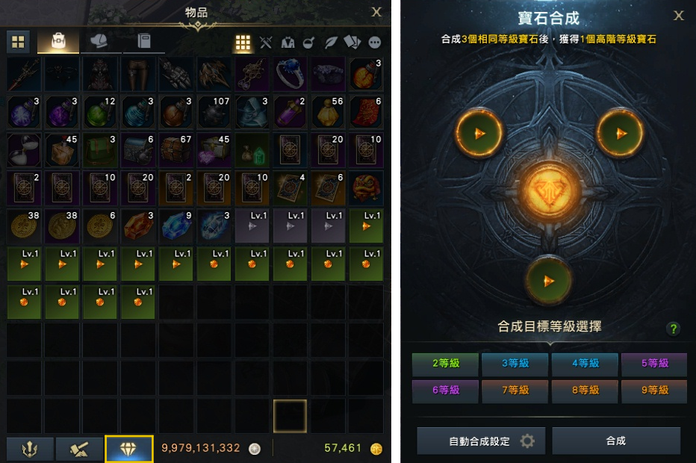Screen dimensions: 696x463
Task: Open the green question mark help
Action: [x=674, y=329]
